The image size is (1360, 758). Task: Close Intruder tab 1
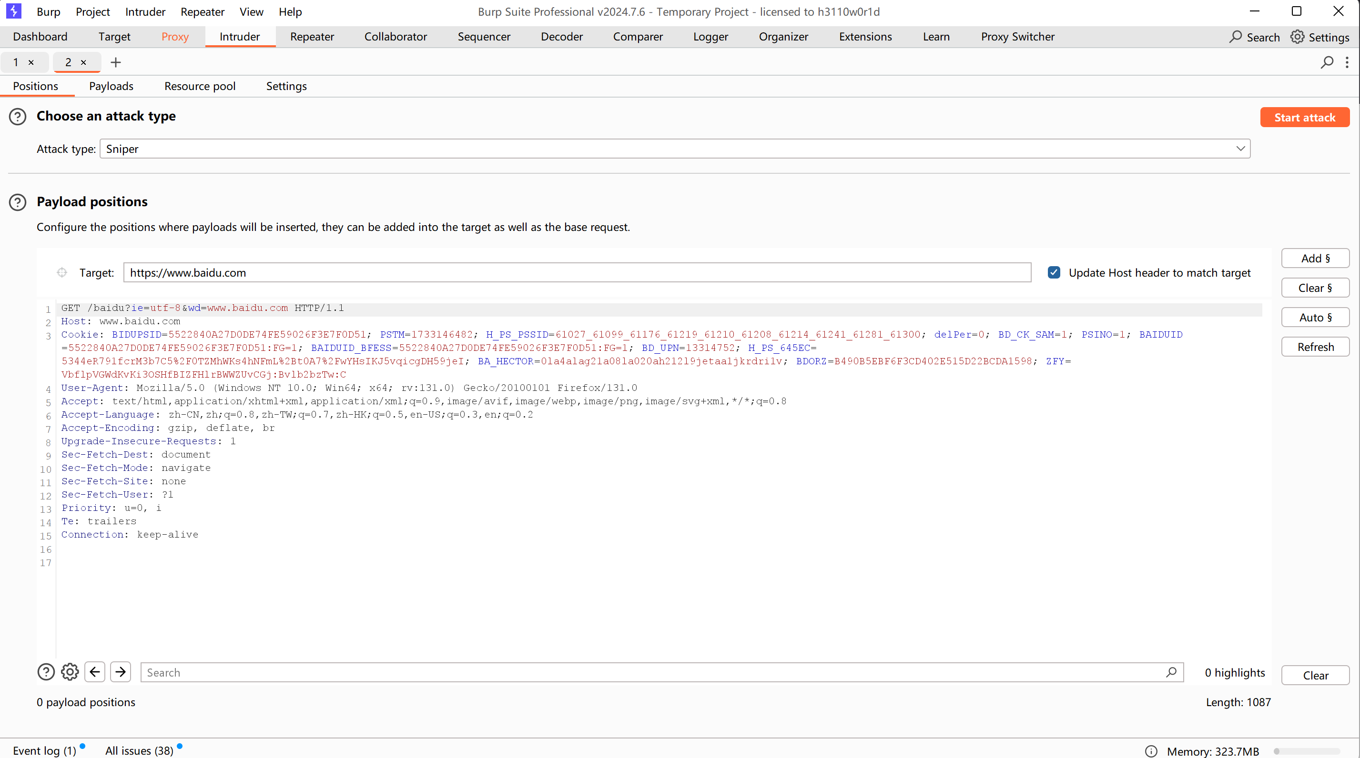point(31,62)
